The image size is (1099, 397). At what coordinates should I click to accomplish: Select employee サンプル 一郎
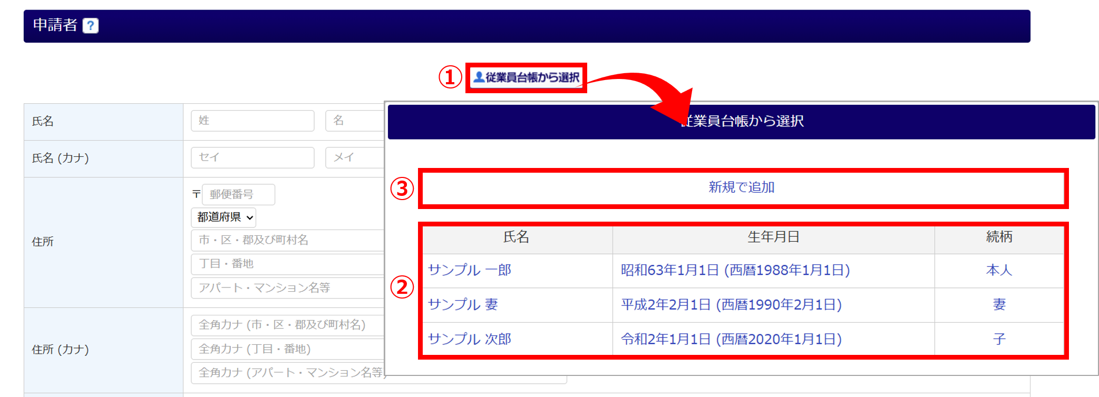469,270
